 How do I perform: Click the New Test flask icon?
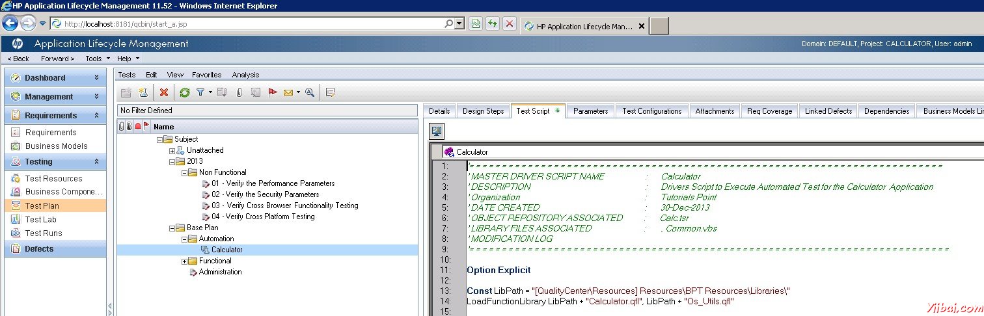pyautogui.click(x=143, y=92)
